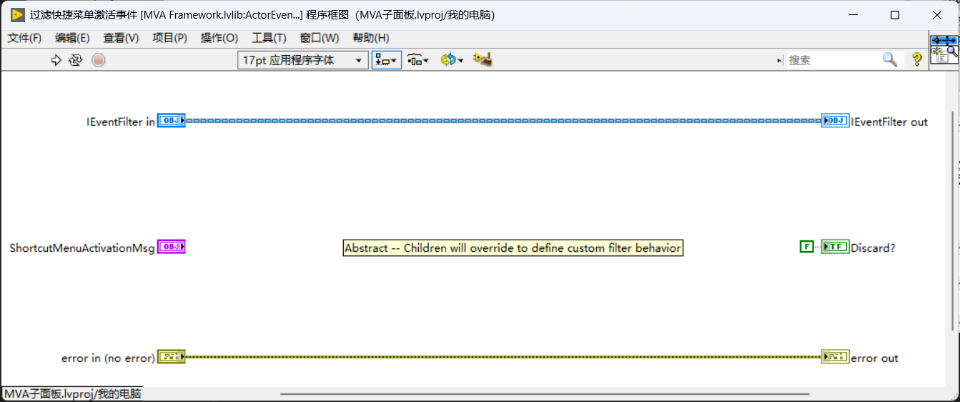Show Context Help via yellow question mark

click(x=916, y=60)
